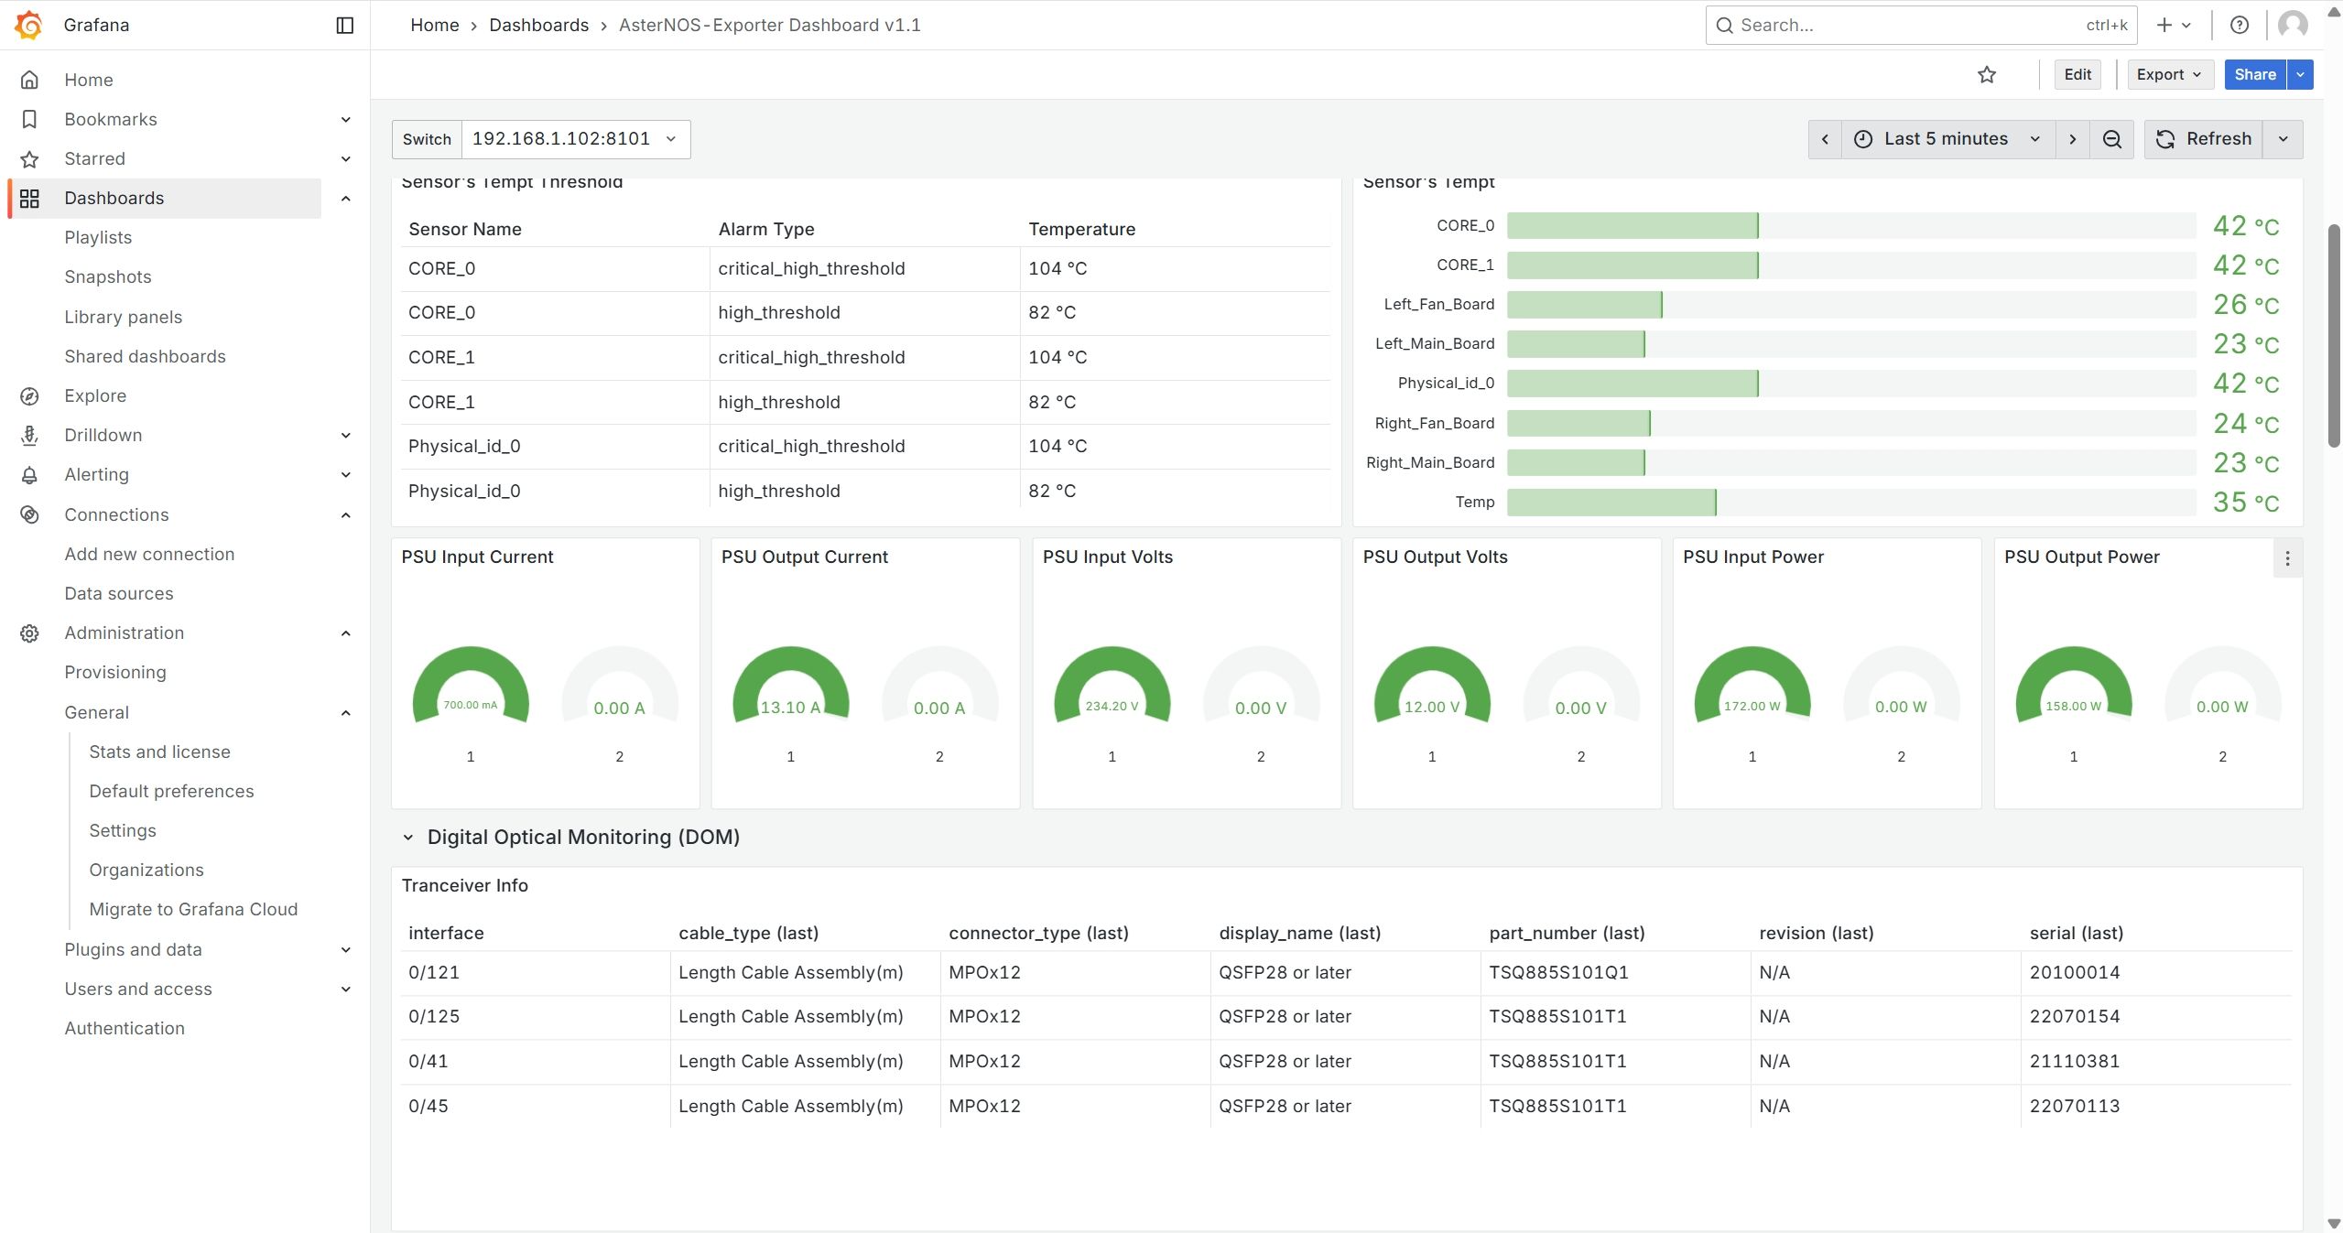Click the blue Share button

click(x=2254, y=75)
